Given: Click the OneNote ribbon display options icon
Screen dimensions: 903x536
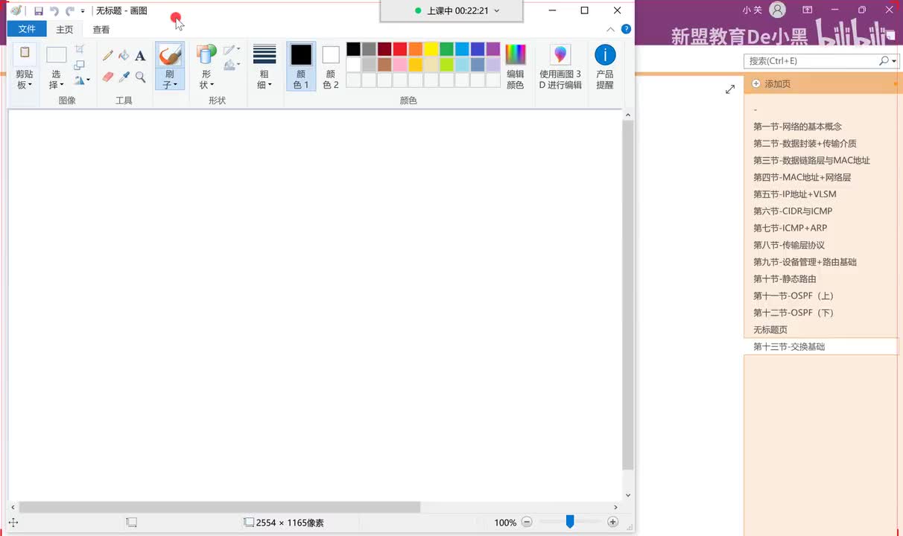Looking at the screenshot, I should (808, 10).
